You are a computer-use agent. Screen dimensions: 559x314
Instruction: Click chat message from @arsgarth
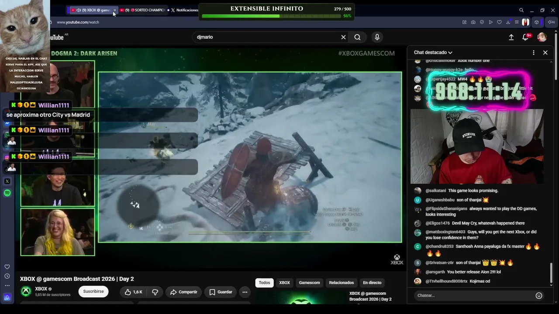click(x=457, y=272)
